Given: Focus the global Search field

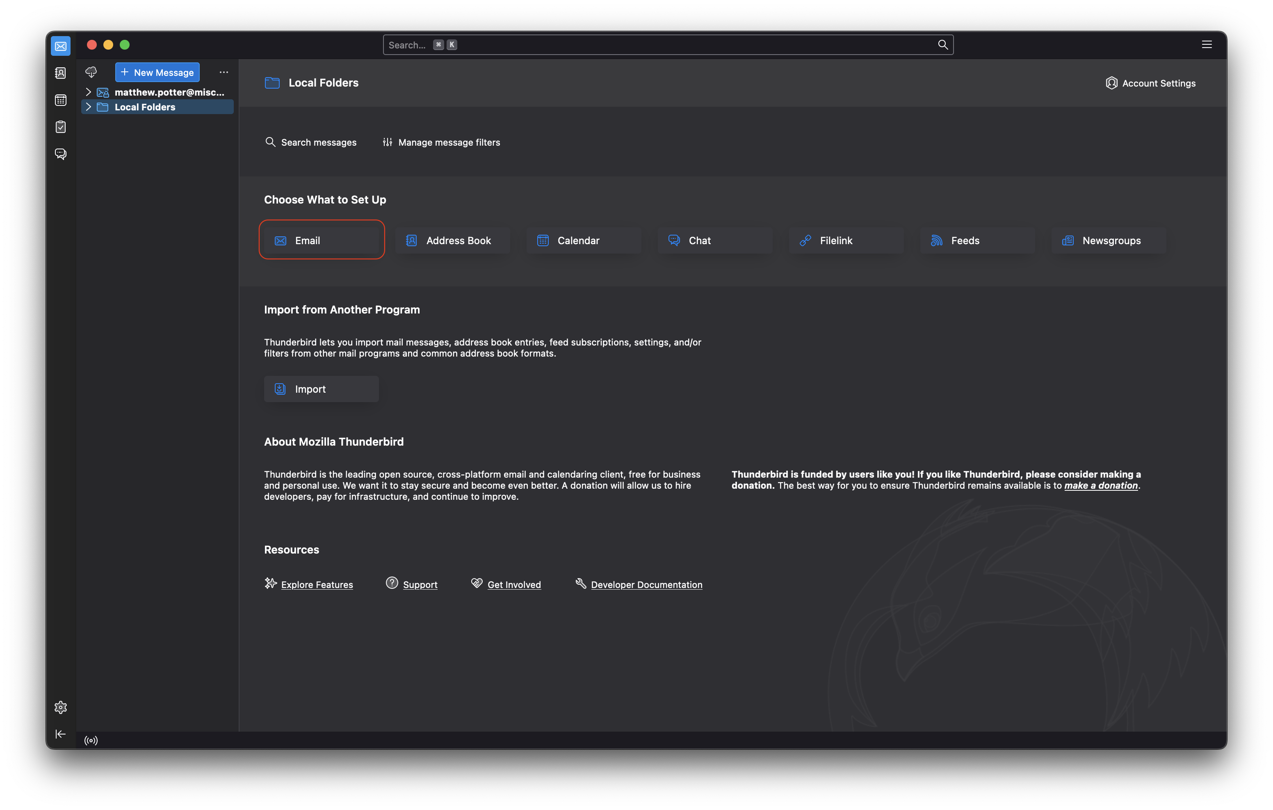Looking at the screenshot, I should [668, 44].
